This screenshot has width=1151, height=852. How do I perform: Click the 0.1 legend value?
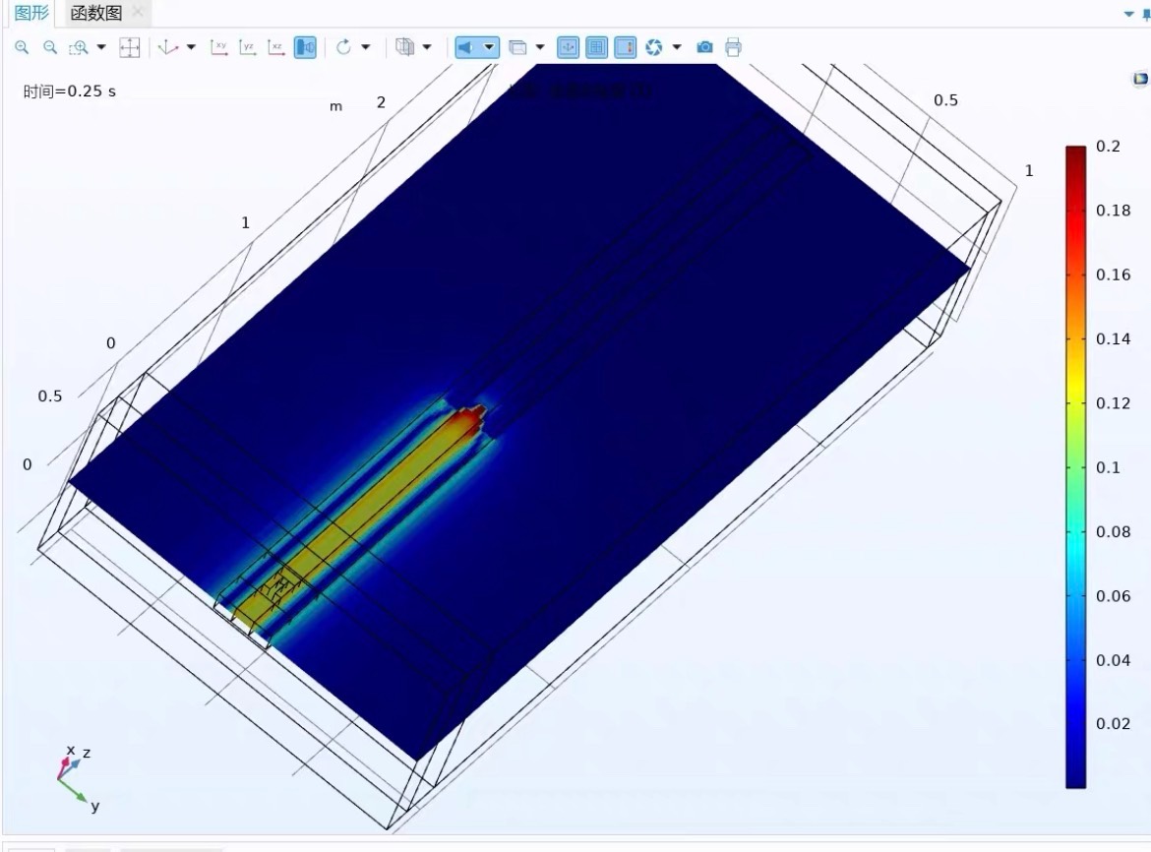tap(1108, 467)
